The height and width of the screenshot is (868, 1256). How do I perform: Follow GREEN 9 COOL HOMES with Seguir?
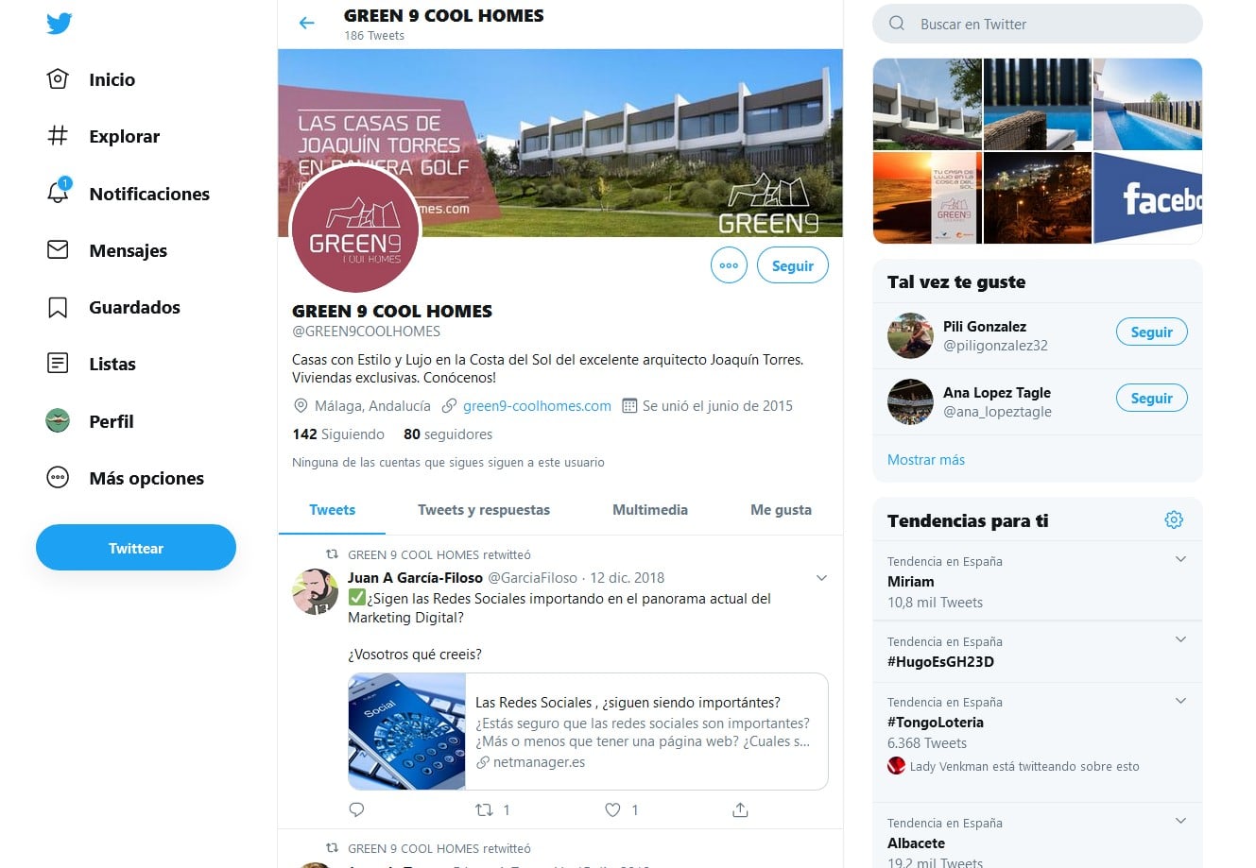pyautogui.click(x=792, y=265)
